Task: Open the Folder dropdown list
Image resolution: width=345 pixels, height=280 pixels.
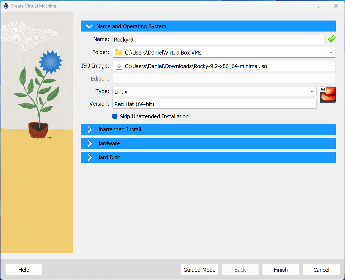Action: tap(331, 52)
